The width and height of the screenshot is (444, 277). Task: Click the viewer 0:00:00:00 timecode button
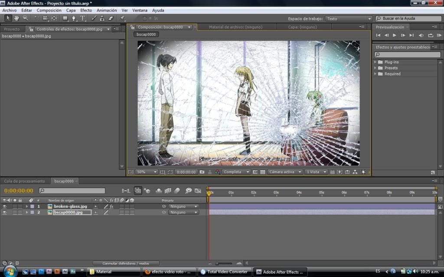point(186,172)
